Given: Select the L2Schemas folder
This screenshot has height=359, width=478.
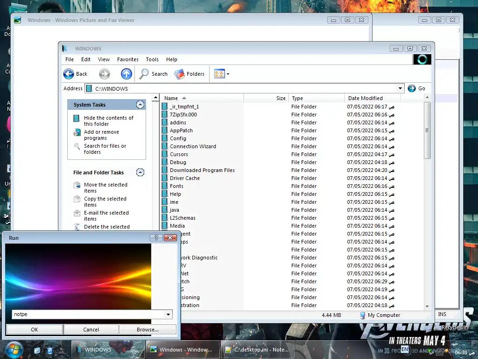Looking at the screenshot, I should [x=183, y=218].
